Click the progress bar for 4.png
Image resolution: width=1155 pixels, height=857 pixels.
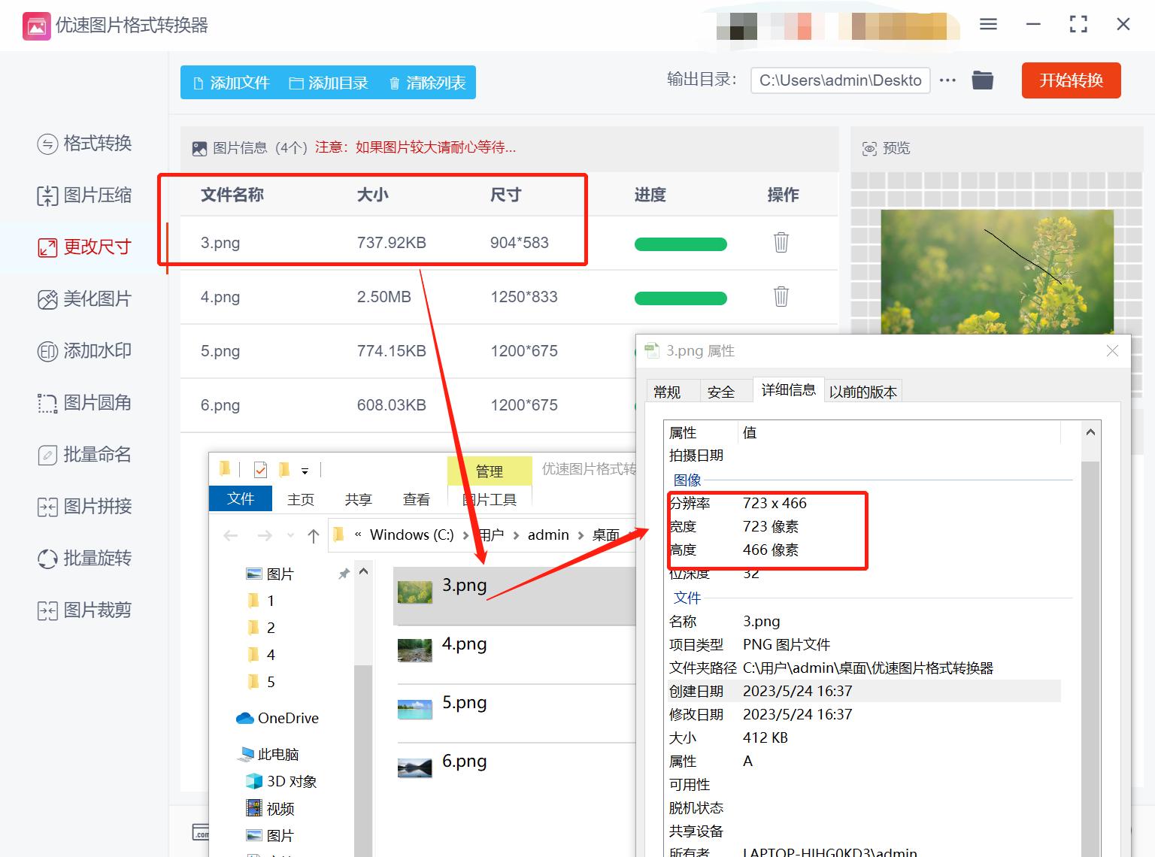pyautogui.click(x=681, y=298)
